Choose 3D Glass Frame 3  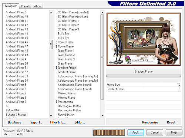click(68, 29)
